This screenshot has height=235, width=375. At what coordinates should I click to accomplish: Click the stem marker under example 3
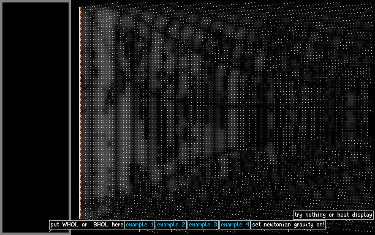(x=203, y=231)
